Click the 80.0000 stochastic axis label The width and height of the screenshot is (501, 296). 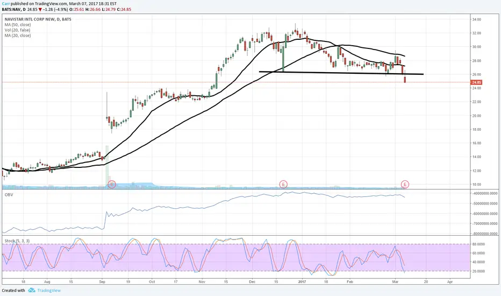coord(478,244)
